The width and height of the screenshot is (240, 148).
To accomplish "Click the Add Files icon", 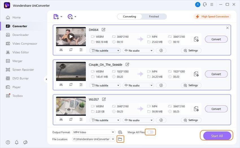I will click(x=56, y=17).
